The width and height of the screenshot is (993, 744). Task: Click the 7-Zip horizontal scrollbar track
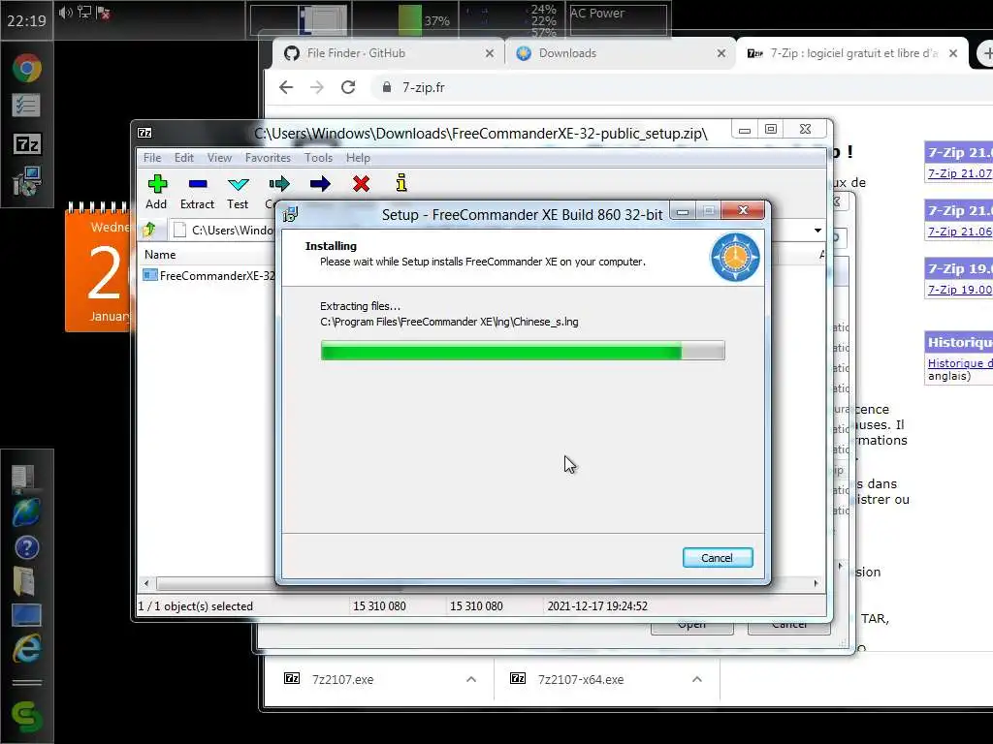point(481,583)
